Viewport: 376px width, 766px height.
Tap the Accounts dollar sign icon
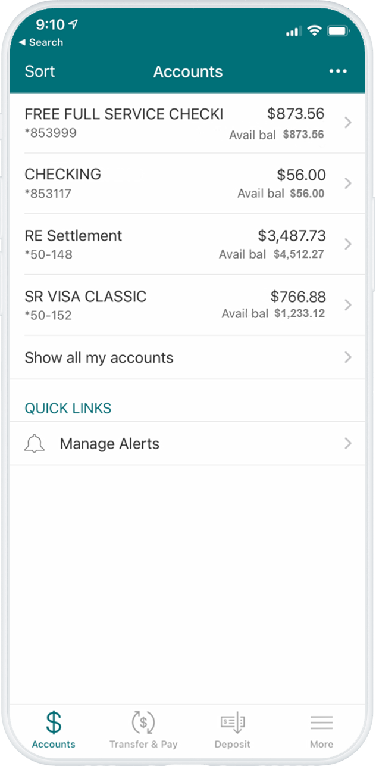[54, 722]
